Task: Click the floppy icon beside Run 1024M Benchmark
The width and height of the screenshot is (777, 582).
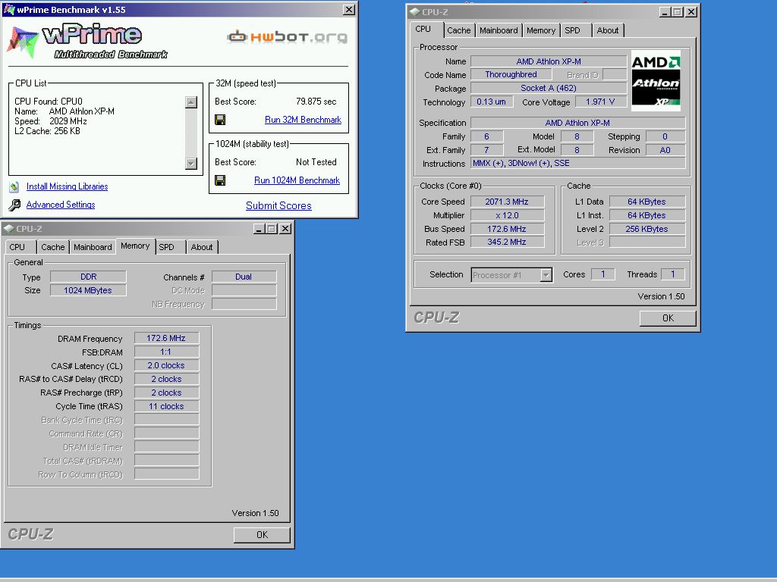Action: point(220,180)
